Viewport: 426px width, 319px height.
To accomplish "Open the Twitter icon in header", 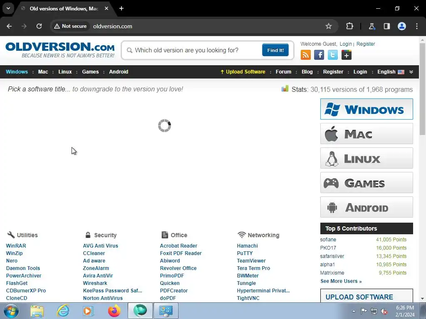I will click(332, 55).
